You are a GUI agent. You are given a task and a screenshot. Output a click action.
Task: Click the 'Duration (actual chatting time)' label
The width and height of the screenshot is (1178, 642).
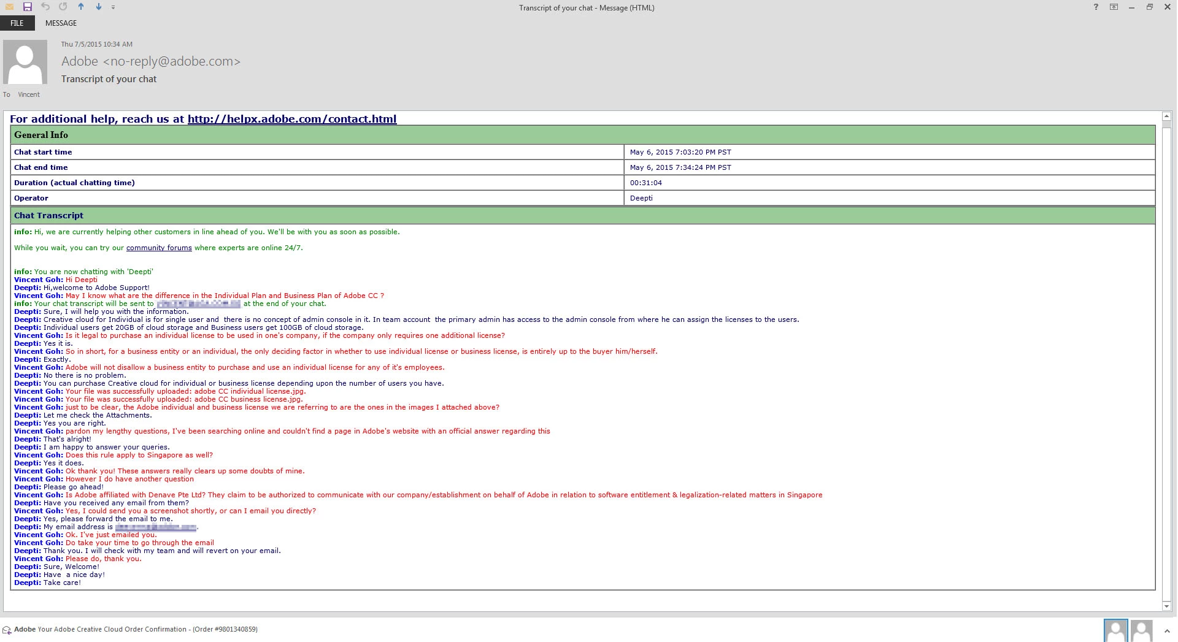tap(74, 183)
